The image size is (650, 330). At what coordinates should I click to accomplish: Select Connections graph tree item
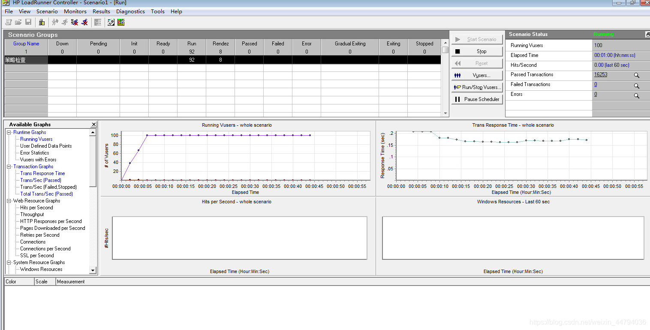point(33,242)
